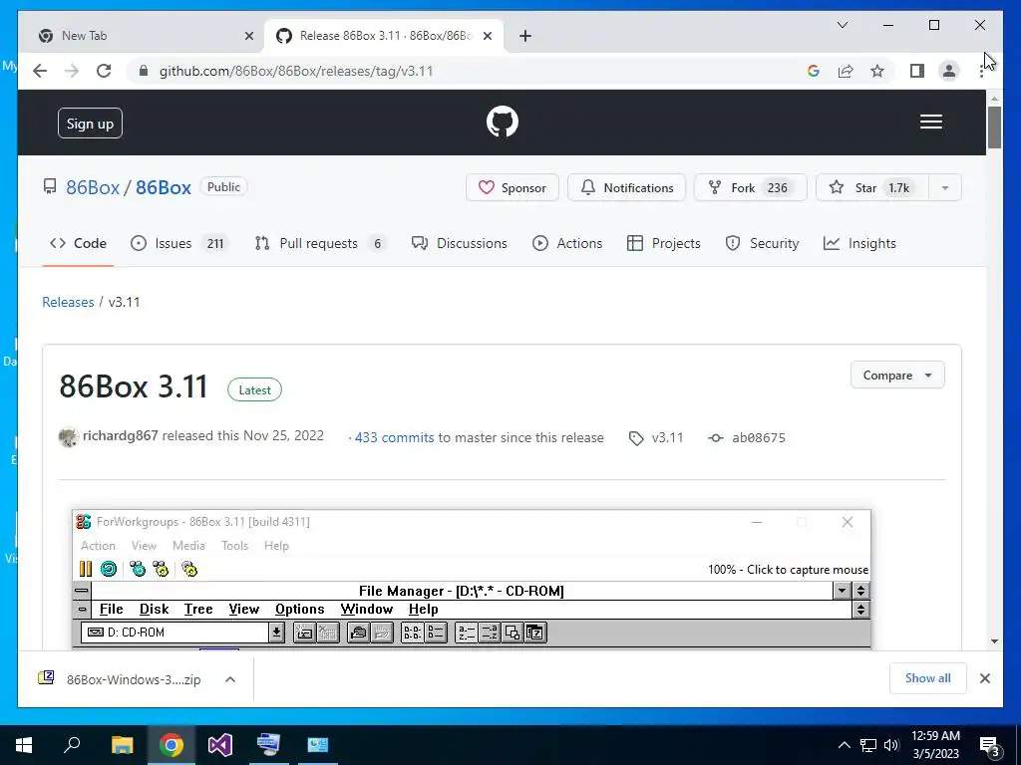Open Chrome side panel icon
The image size is (1021, 765).
[917, 71]
